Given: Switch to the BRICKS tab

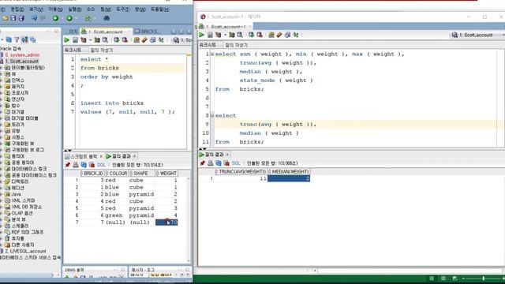Looking at the screenshot, I should [x=148, y=32].
